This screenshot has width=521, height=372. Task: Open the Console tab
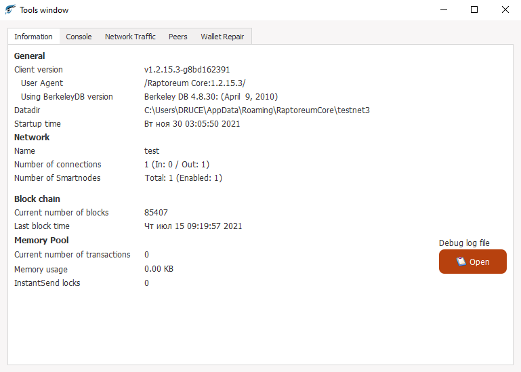[x=79, y=37]
